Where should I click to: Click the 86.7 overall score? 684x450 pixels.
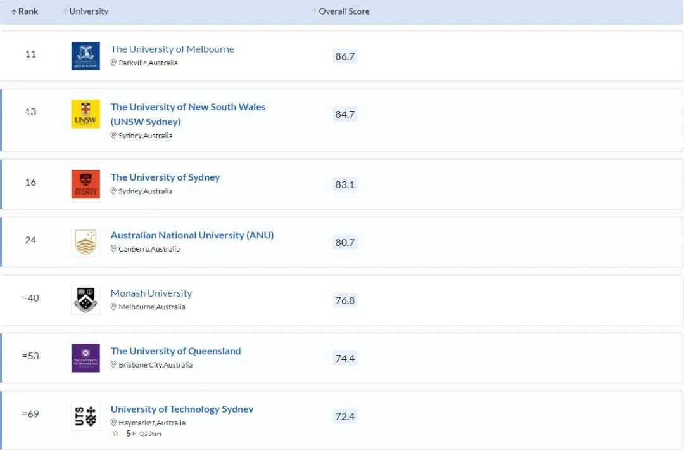345,56
